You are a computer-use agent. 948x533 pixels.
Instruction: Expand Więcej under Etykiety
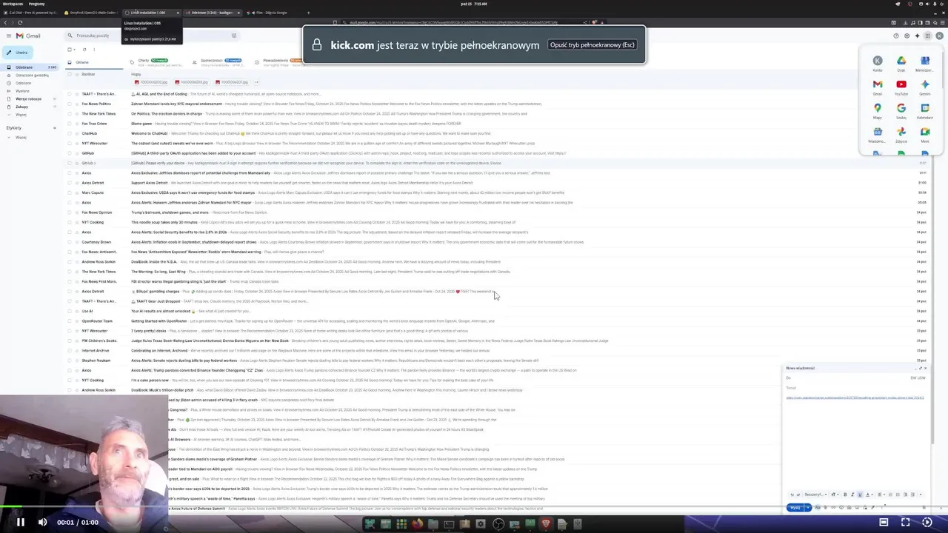tap(21, 137)
